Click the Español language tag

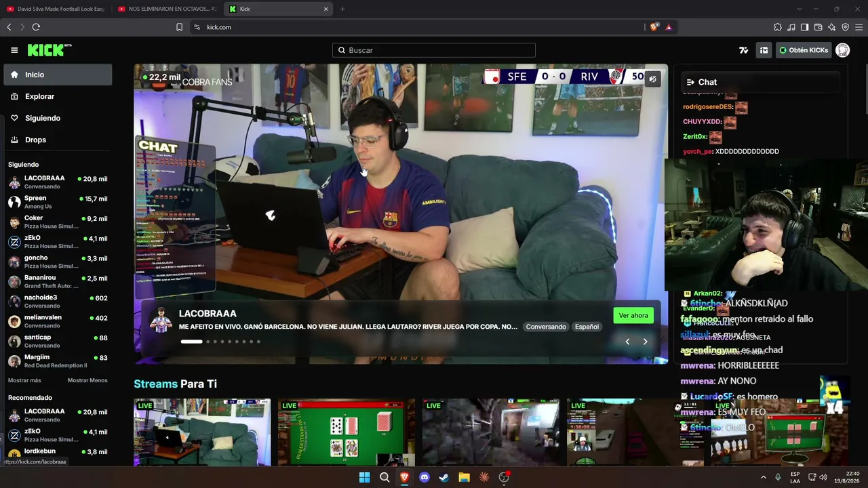(587, 327)
